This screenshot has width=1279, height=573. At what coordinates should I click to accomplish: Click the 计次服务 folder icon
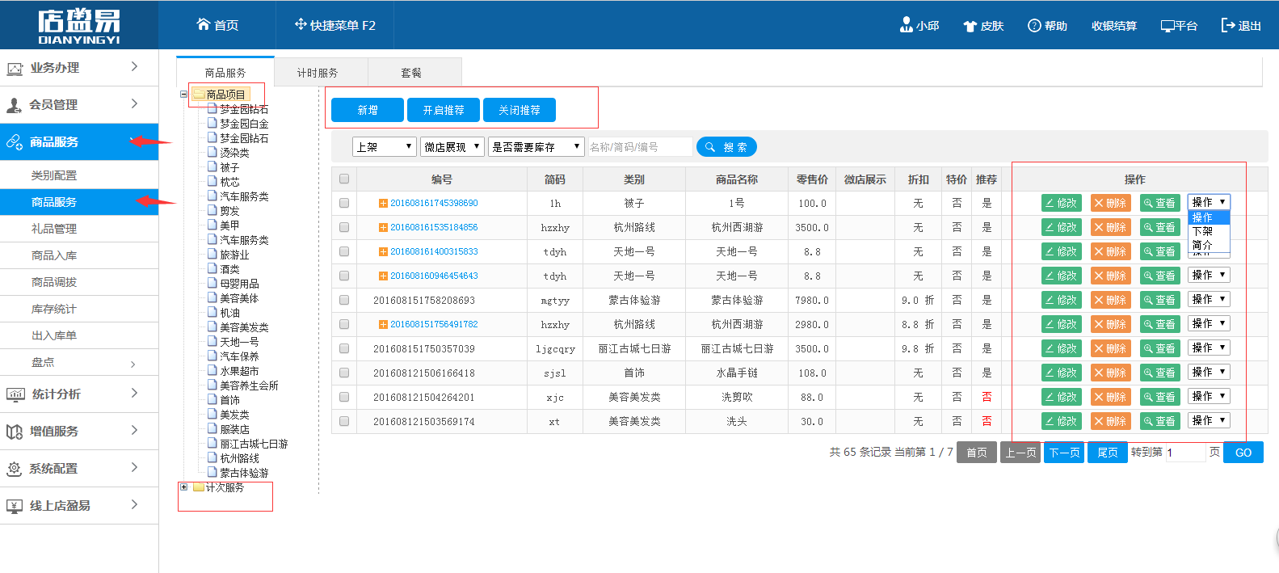[x=199, y=487]
